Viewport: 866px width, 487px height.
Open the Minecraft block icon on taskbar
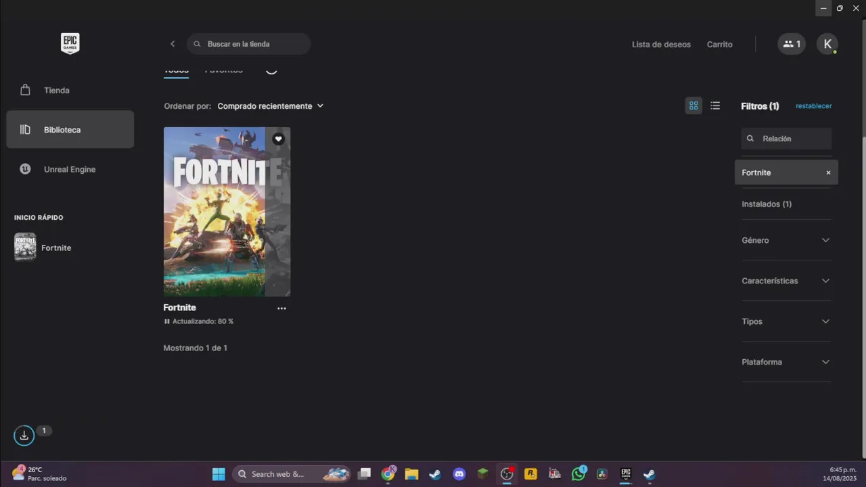click(x=483, y=474)
